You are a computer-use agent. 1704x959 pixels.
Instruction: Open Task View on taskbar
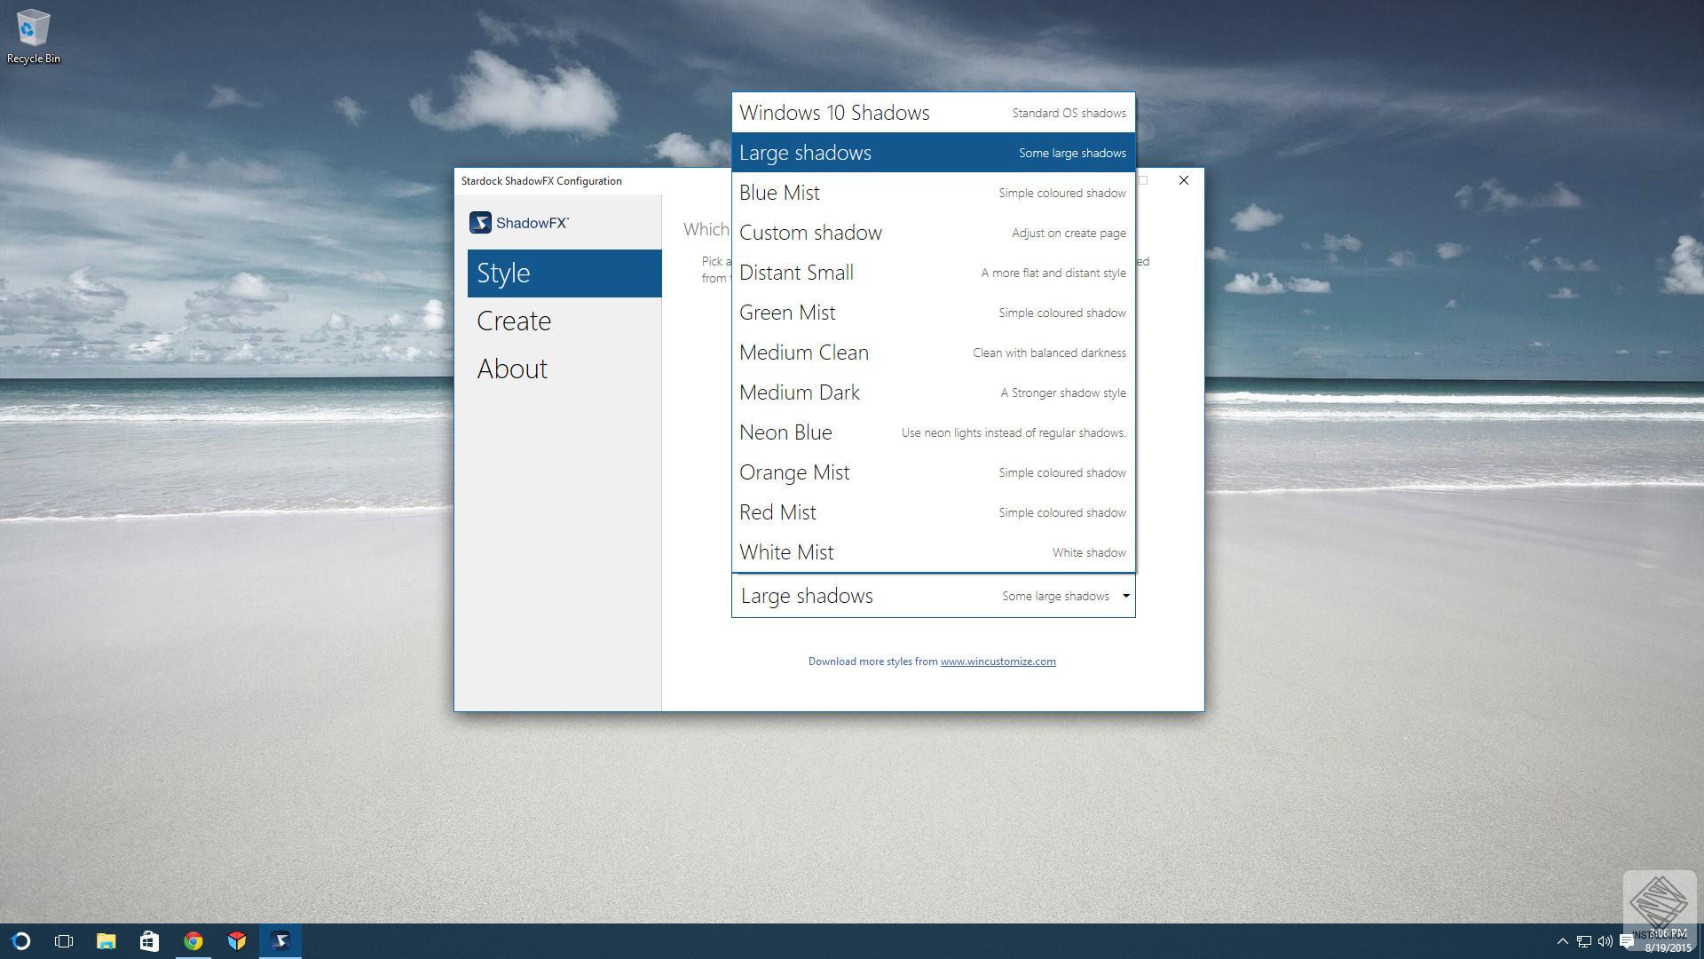pos(64,941)
